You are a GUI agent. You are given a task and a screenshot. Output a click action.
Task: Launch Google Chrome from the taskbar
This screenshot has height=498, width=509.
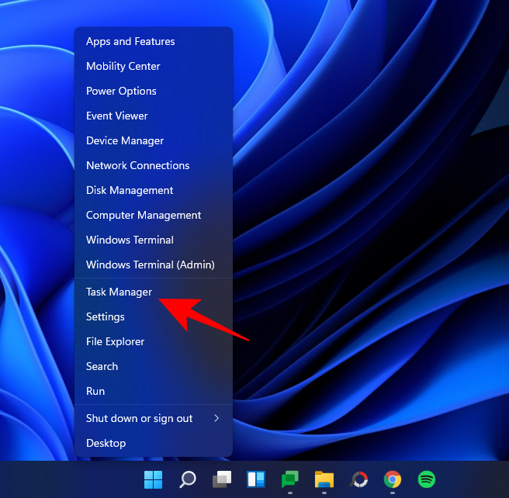pyautogui.click(x=393, y=479)
